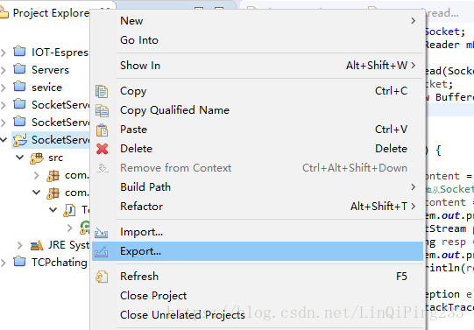Click the red Delete X icon
This screenshot has width=474, height=330.
click(x=103, y=149)
